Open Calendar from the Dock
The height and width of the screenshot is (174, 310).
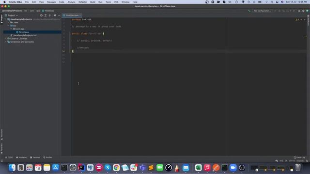[x=38, y=168]
